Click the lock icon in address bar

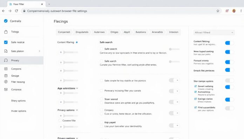(24, 11)
